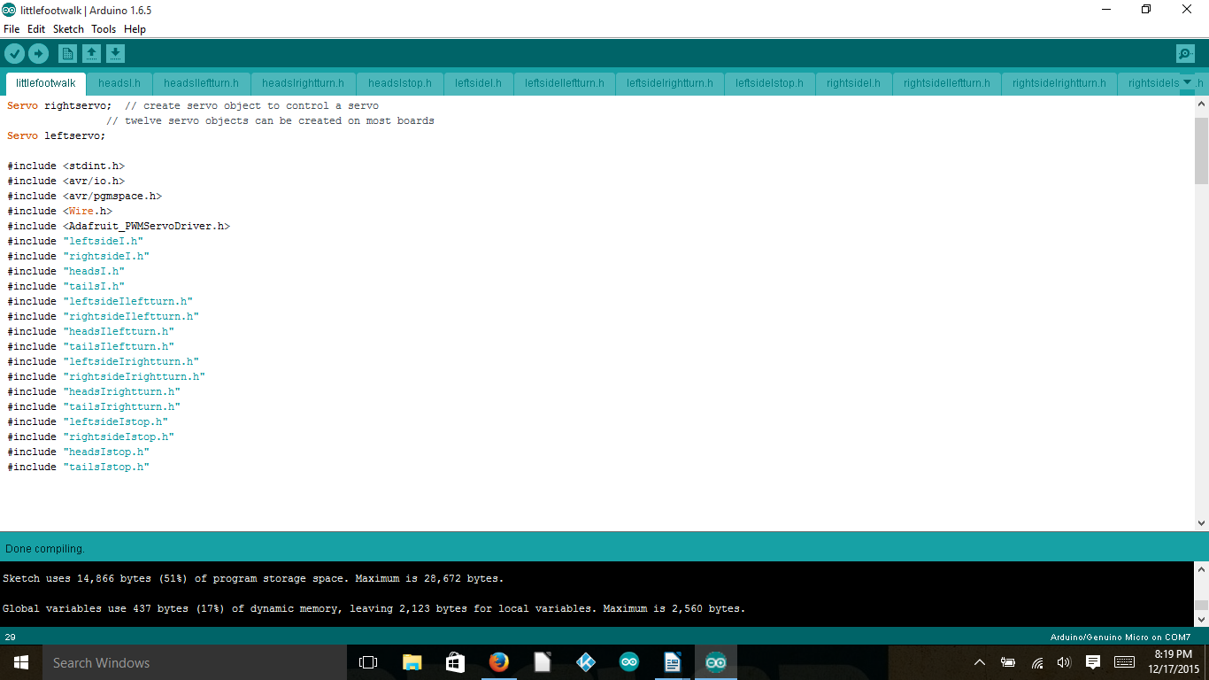This screenshot has height=680, width=1209.
Task: Open the Help menu
Action: [135, 29]
